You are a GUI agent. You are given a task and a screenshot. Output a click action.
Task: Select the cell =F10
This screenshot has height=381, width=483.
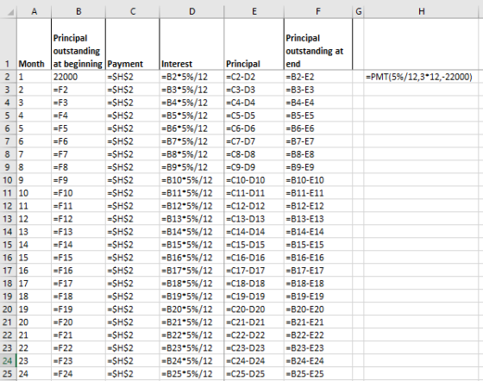[x=78, y=193]
